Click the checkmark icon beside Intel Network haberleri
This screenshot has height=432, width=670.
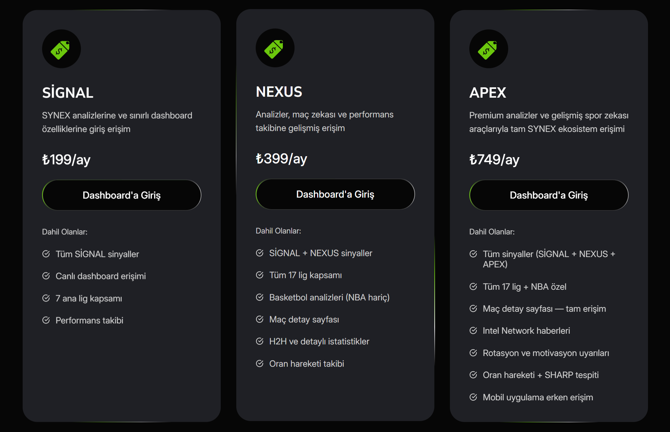pyautogui.click(x=473, y=330)
